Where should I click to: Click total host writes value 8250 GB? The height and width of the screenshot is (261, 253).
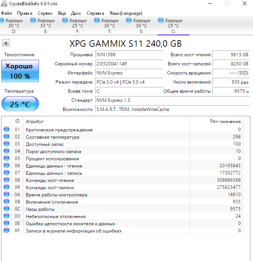[x=231, y=64]
